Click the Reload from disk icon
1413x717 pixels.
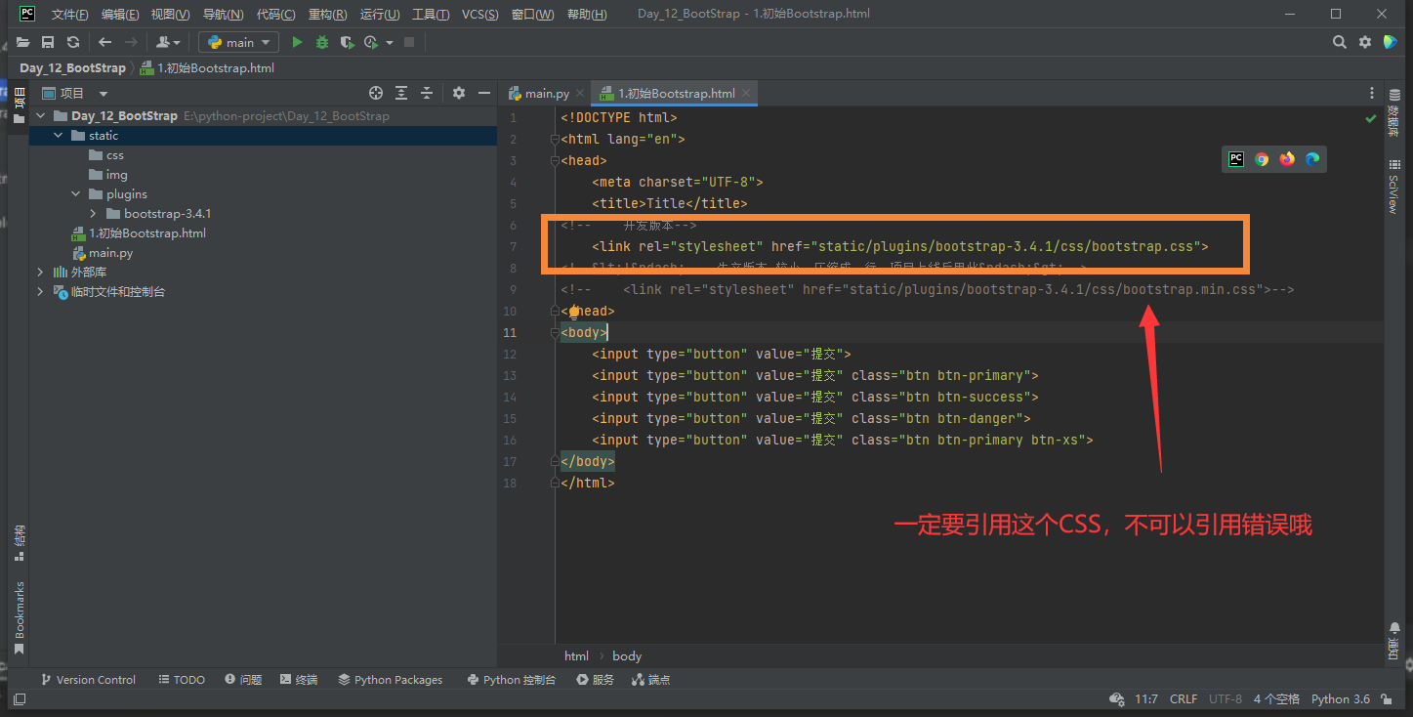click(x=73, y=42)
